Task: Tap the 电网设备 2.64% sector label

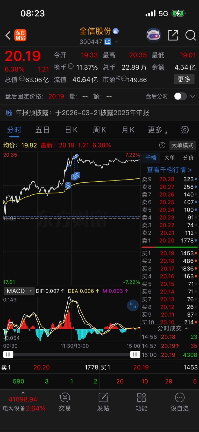Action: tap(24, 408)
